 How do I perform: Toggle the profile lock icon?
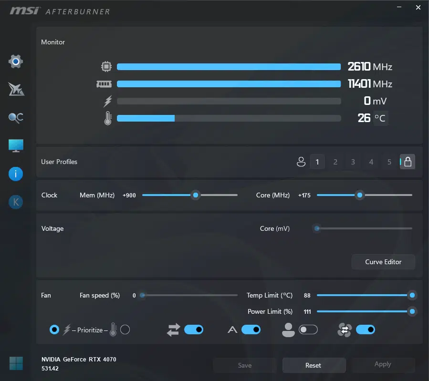point(408,162)
